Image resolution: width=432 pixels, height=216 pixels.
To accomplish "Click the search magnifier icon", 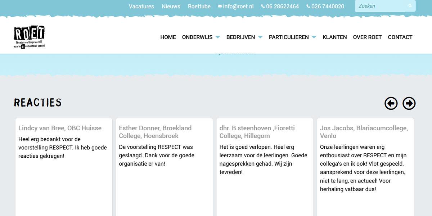I will tap(410, 6).
